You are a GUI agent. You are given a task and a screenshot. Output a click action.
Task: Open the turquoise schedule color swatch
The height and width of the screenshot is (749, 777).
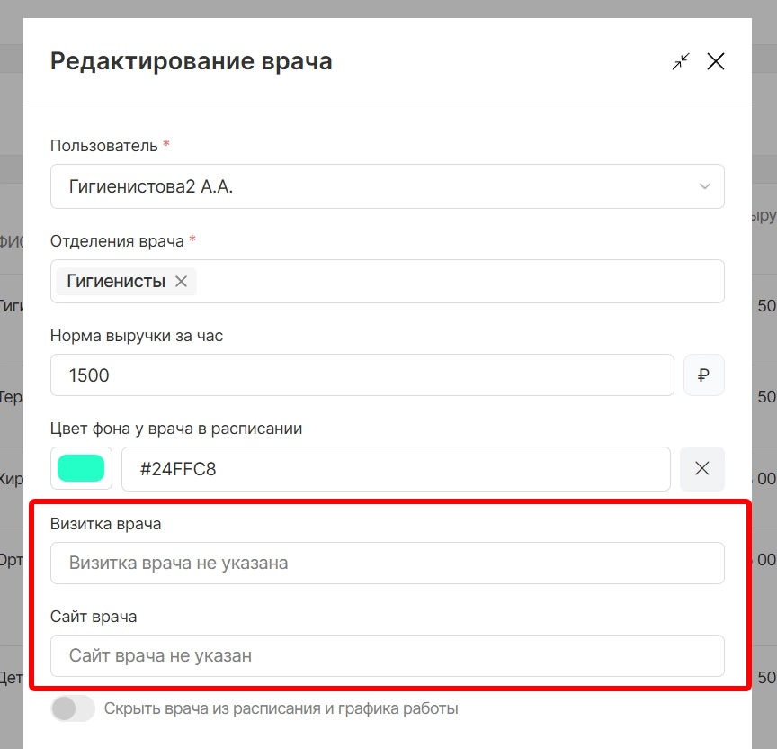click(x=81, y=468)
